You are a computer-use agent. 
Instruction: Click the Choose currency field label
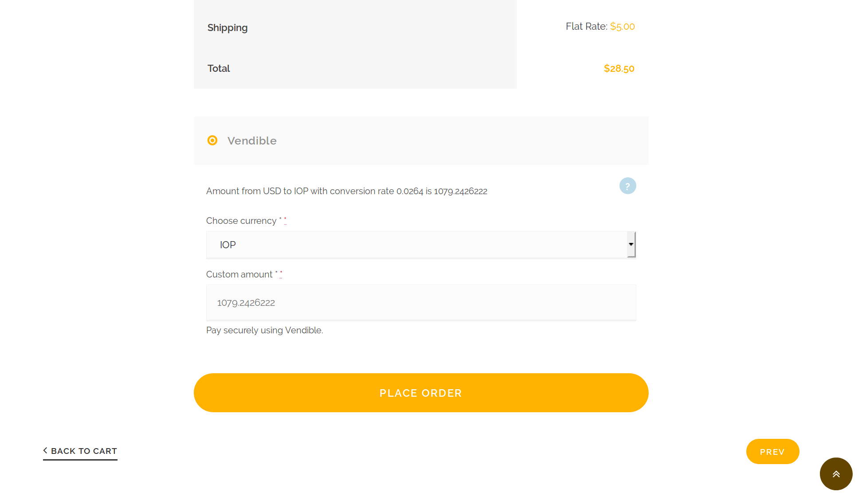click(241, 221)
